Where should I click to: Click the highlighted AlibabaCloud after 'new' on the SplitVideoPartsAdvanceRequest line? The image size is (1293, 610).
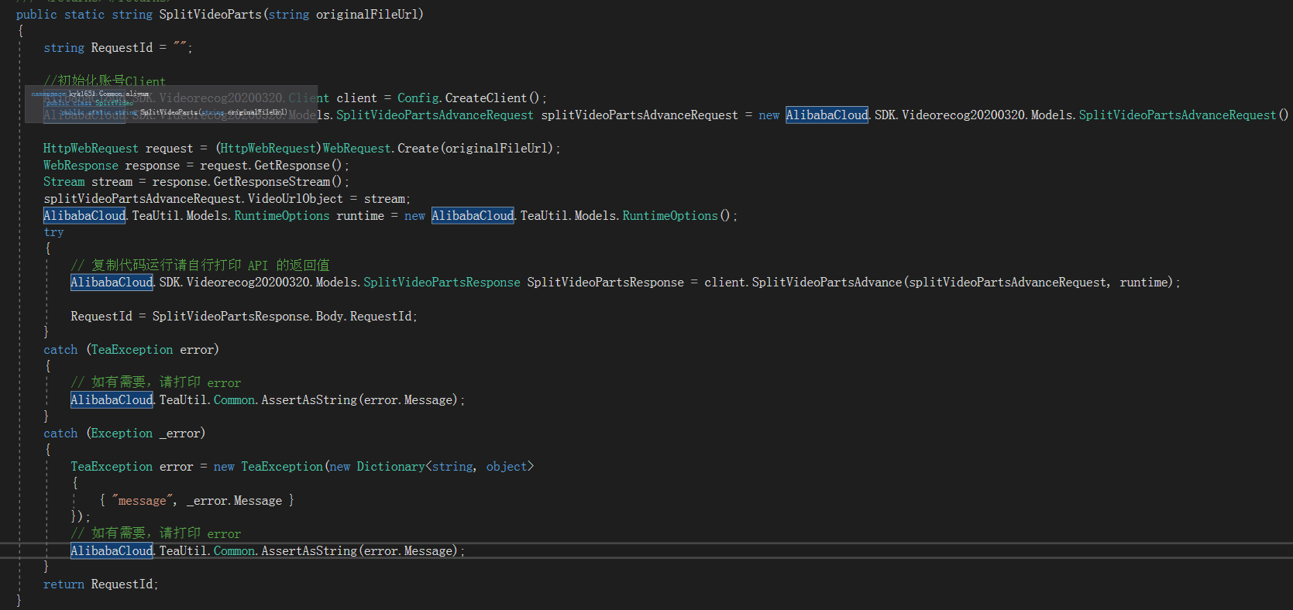point(827,115)
